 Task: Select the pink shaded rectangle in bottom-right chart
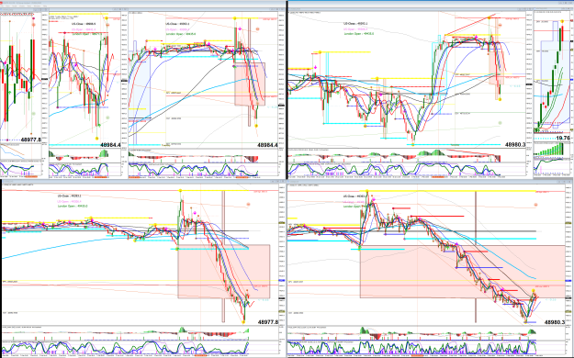click(x=463, y=271)
